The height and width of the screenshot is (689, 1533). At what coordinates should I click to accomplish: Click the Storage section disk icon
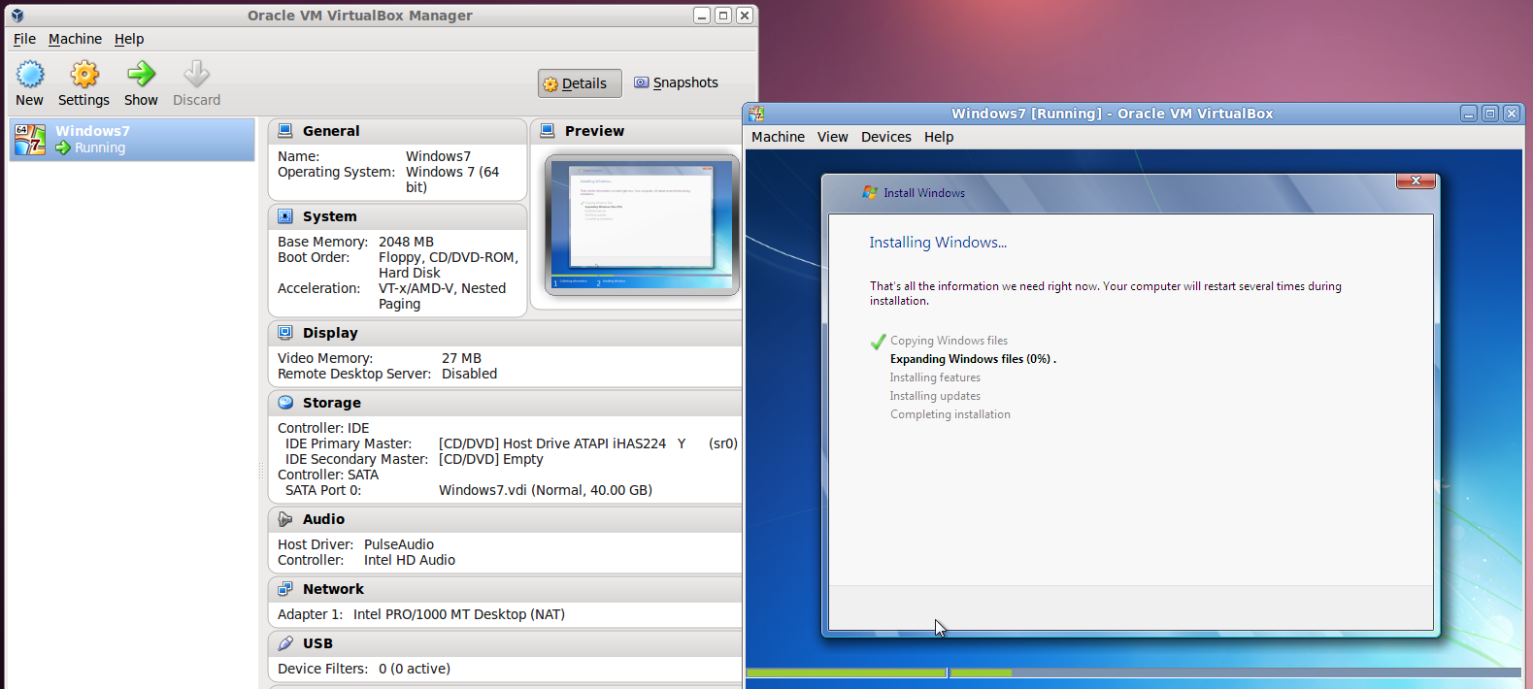click(285, 403)
